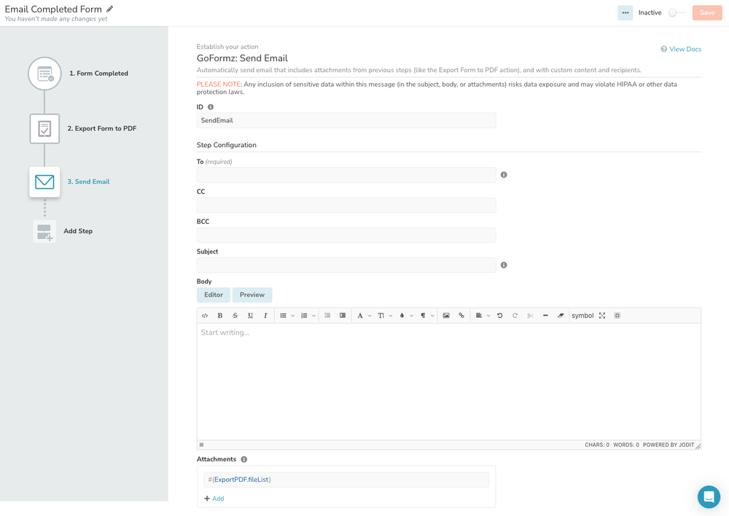Insert an image into the email body
This screenshot has width=729, height=516.
tap(447, 315)
